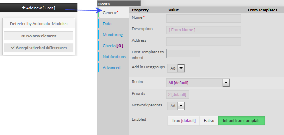Switch to the Notifications tab
The image size is (284, 135).
click(x=114, y=57)
